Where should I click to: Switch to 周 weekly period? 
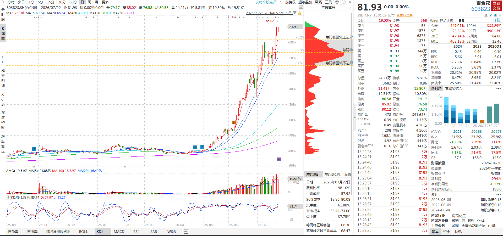click(89, 2)
